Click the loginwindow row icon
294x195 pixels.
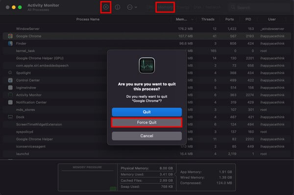point(10,88)
